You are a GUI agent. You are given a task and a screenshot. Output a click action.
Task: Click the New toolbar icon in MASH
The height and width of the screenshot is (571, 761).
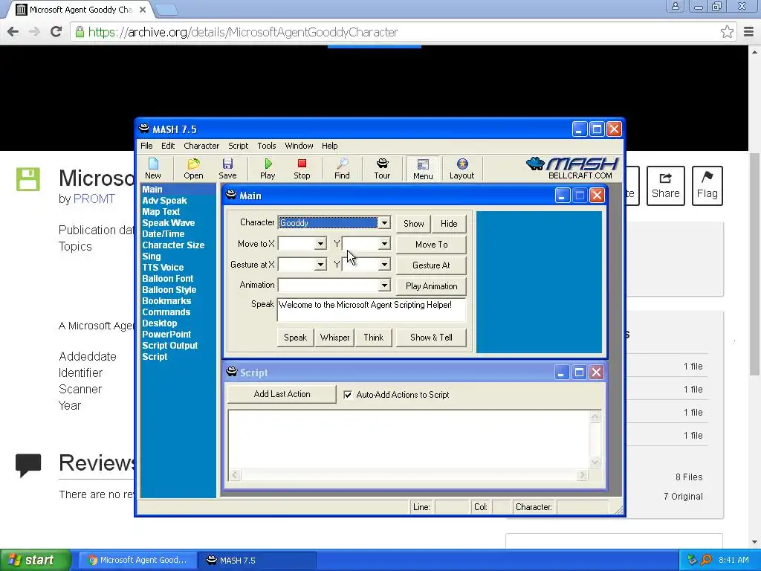[x=153, y=169]
